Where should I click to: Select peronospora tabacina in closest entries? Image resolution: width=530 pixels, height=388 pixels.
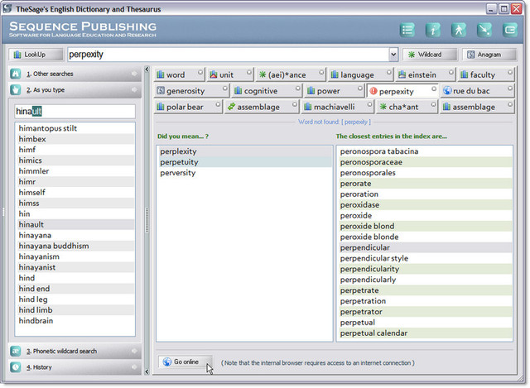click(425, 151)
